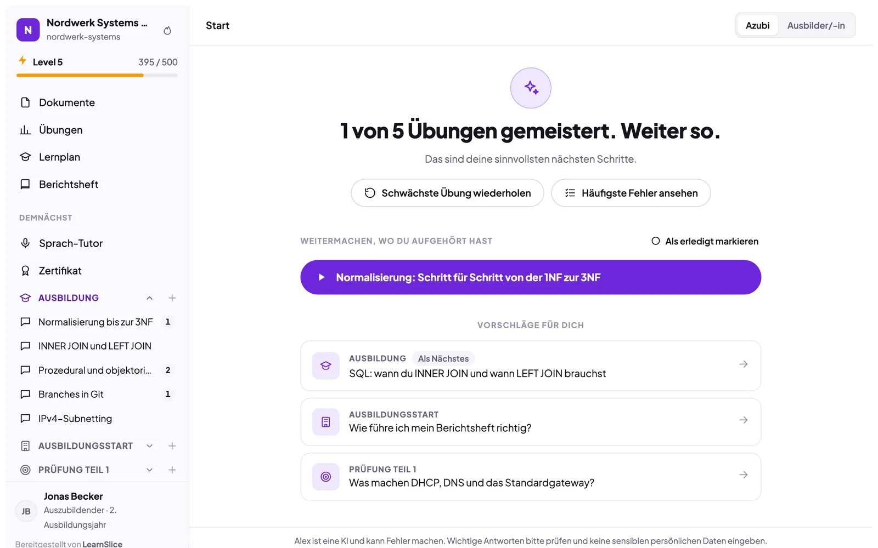Select Zertifikat entry
Viewport: 878px width, 548px height.
97,271
